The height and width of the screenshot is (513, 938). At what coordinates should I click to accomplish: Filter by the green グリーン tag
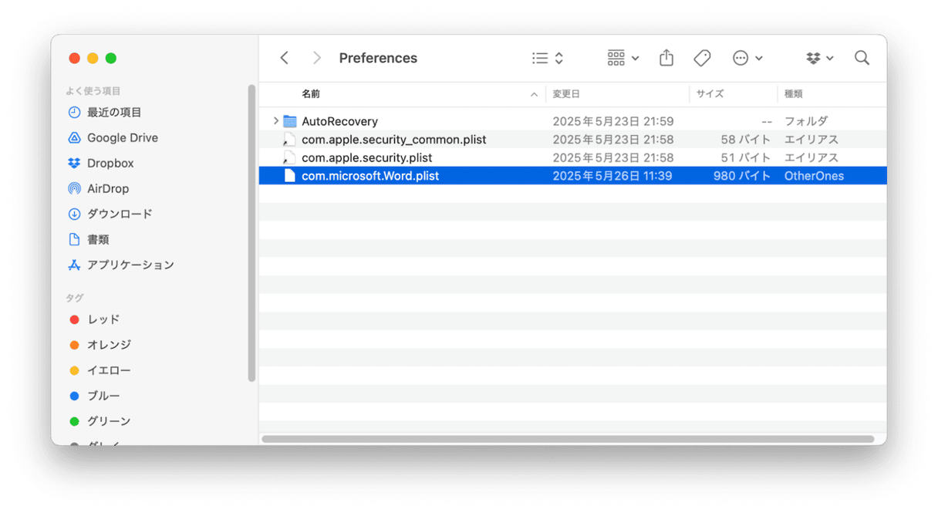click(108, 421)
